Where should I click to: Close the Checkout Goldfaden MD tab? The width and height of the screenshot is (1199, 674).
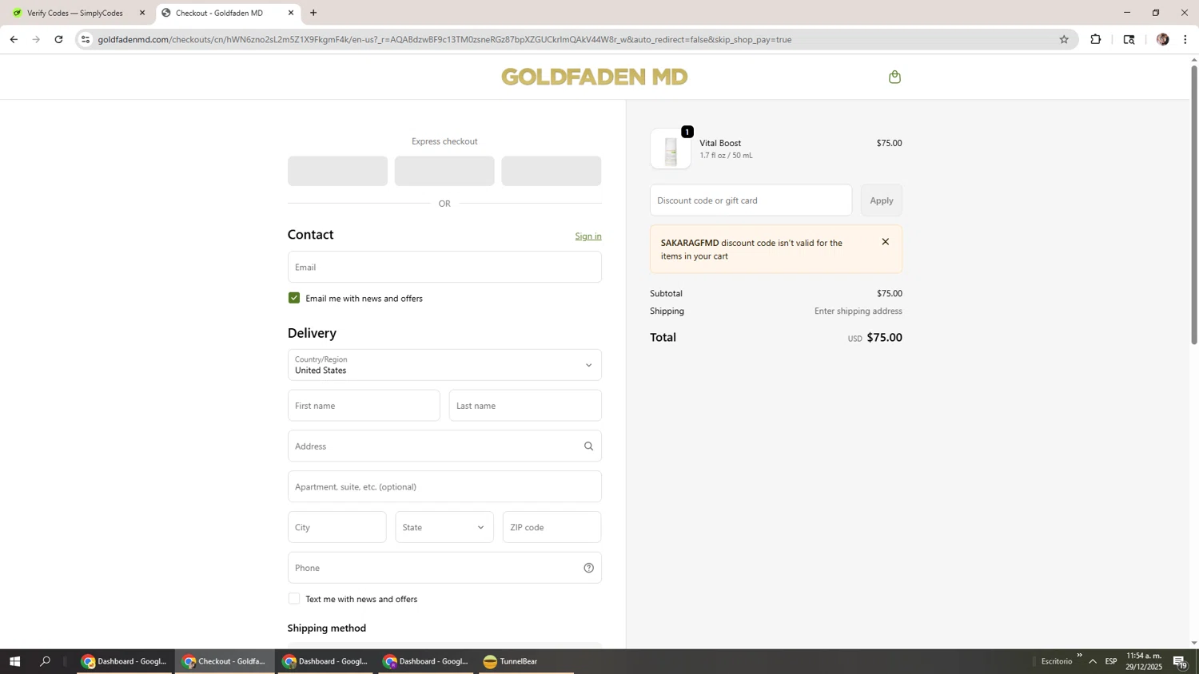[x=291, y=13]
